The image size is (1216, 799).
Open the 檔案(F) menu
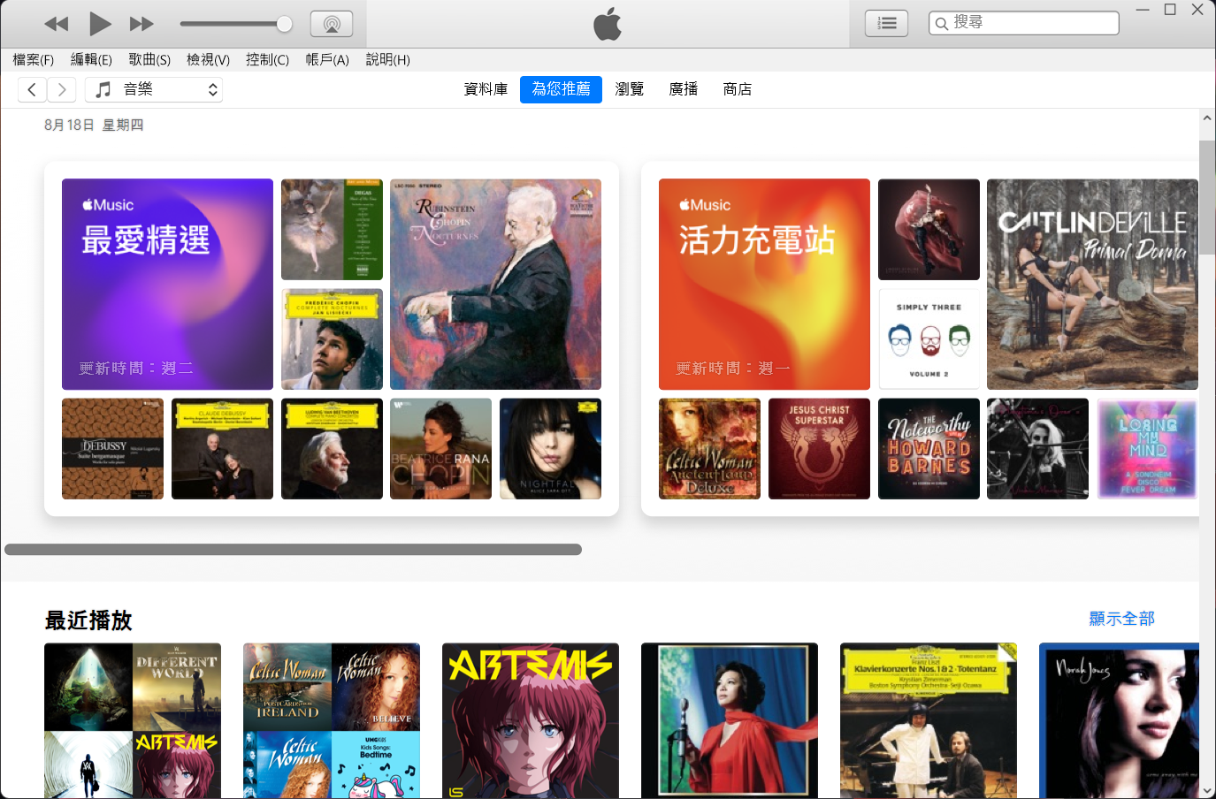click(x=33, y=59)
